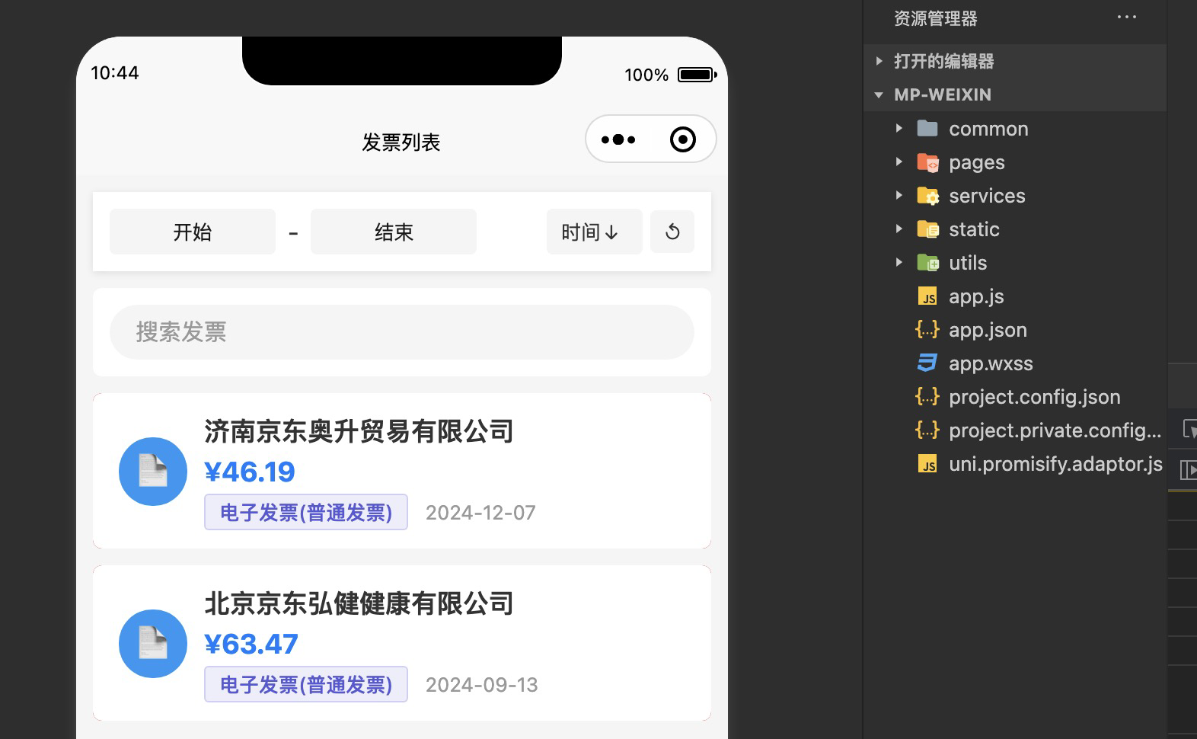Click the 10:44 clock in status bar
Viewport: 1197px width, 739px height.
pos(115,73)
